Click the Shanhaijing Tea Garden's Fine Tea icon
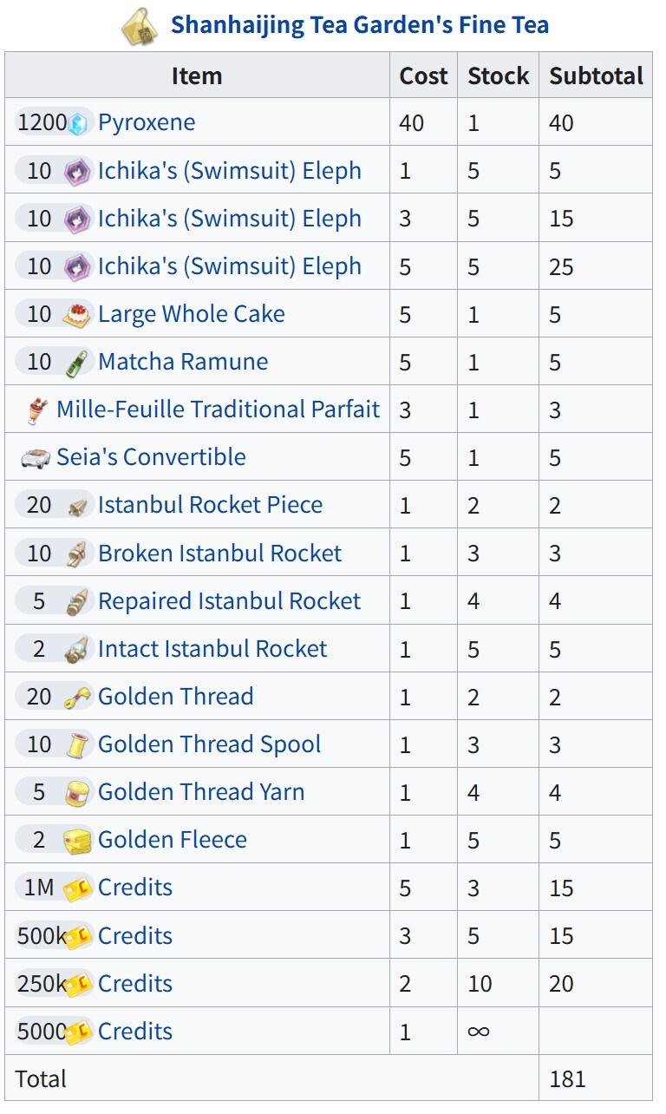The width and height of the screenshot is (666, 1114). 140,26
